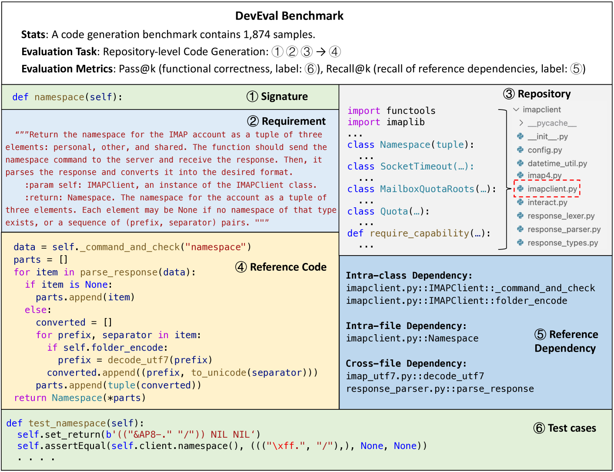The height and width of the screenshot is (472, 614).
Task: Click the DevEval Benchmark title
Action: tap(289, 16)
